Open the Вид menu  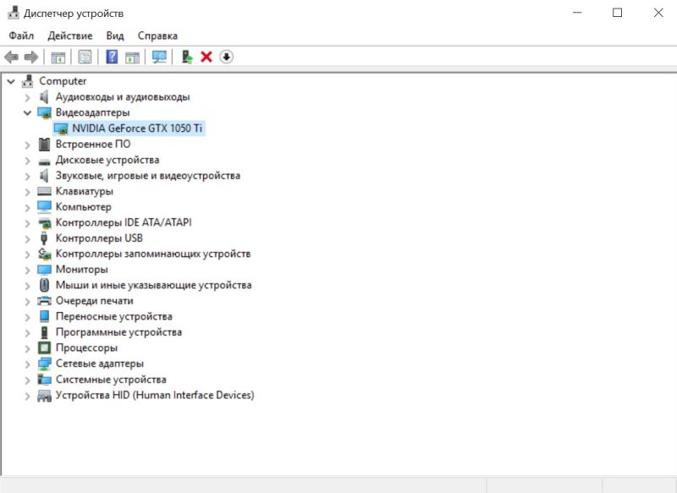[115, 36]
